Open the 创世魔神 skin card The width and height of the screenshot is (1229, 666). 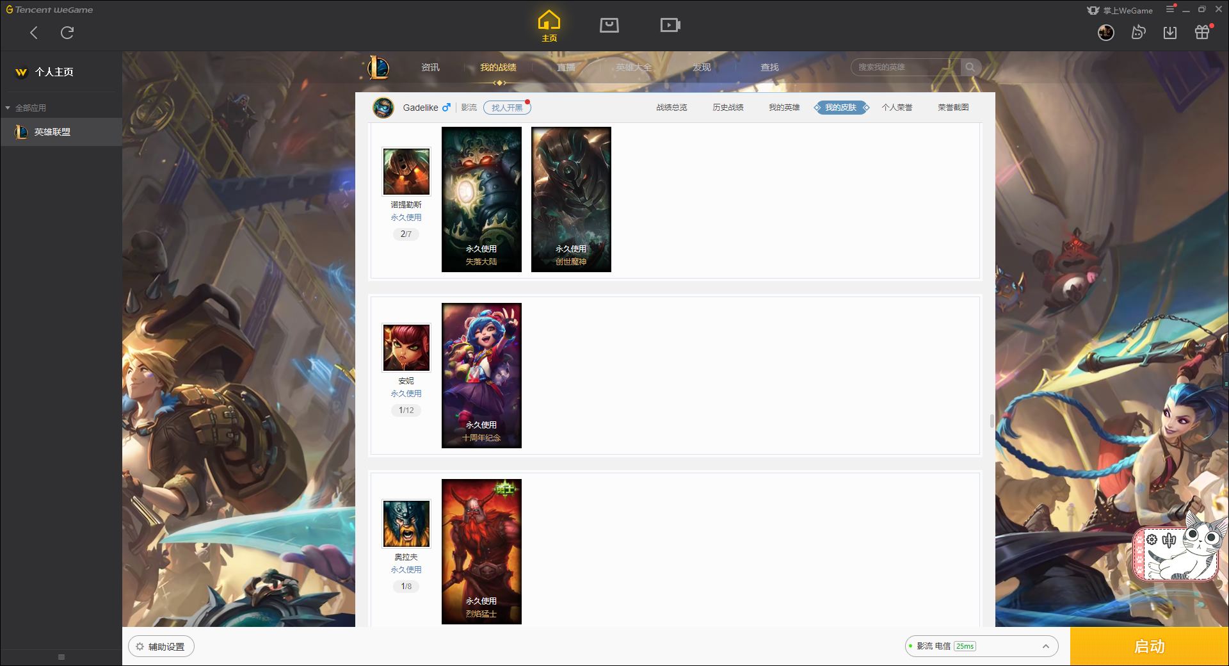coord(571,199)
